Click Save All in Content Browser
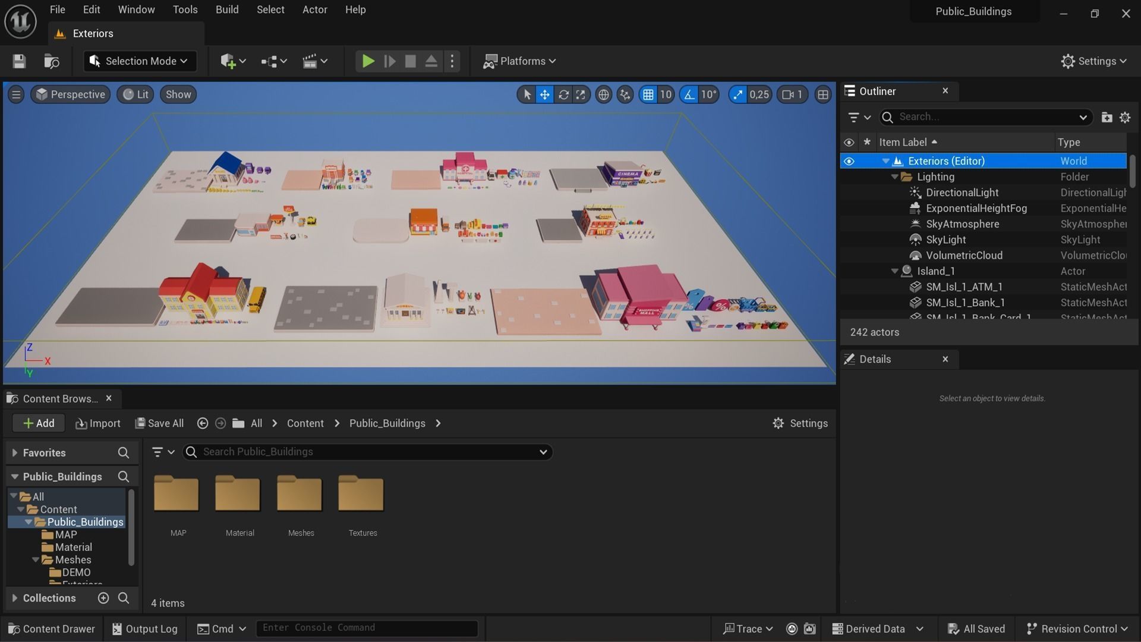Screen dimensions: 1141x642 point(159,423)
